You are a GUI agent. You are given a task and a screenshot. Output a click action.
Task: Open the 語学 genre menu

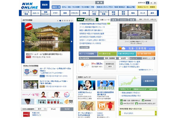click(x=152, y=13)
